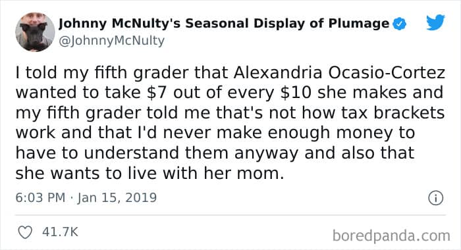Select the Jan 15, 2019 date
461x250 pixels.
(117, 198)
